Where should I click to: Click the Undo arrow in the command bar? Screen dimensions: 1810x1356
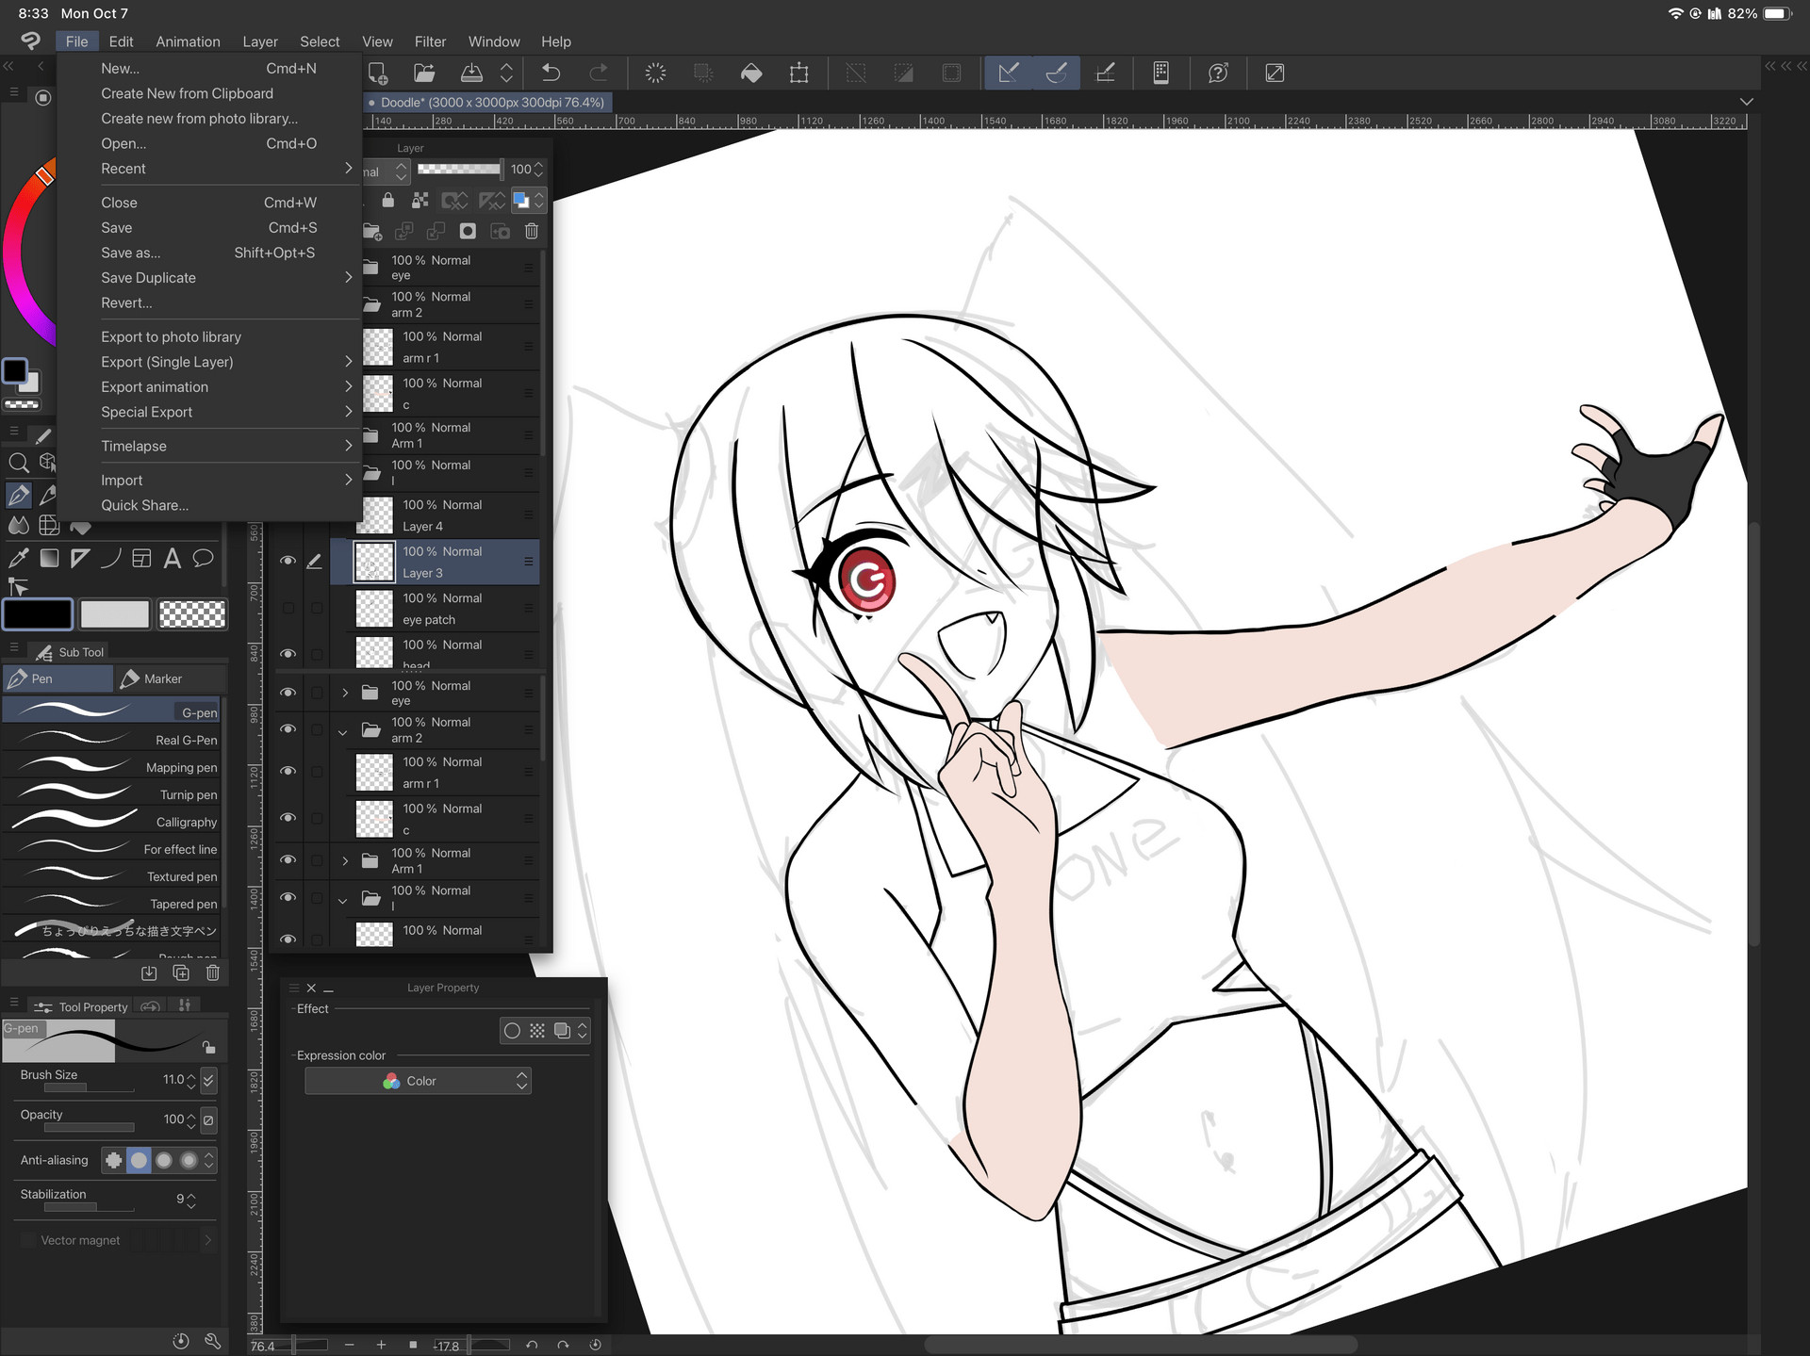(x=551, y=73)
